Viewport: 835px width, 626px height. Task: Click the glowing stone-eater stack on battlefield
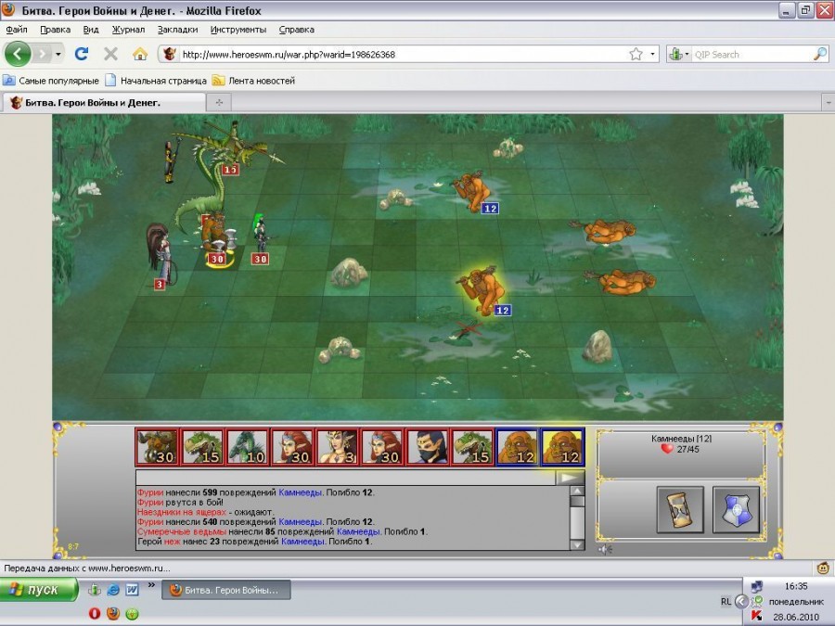coord(482,291)
